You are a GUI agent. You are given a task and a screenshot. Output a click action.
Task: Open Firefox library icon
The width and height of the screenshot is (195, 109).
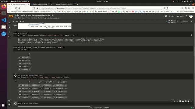[x=182, y=8]
